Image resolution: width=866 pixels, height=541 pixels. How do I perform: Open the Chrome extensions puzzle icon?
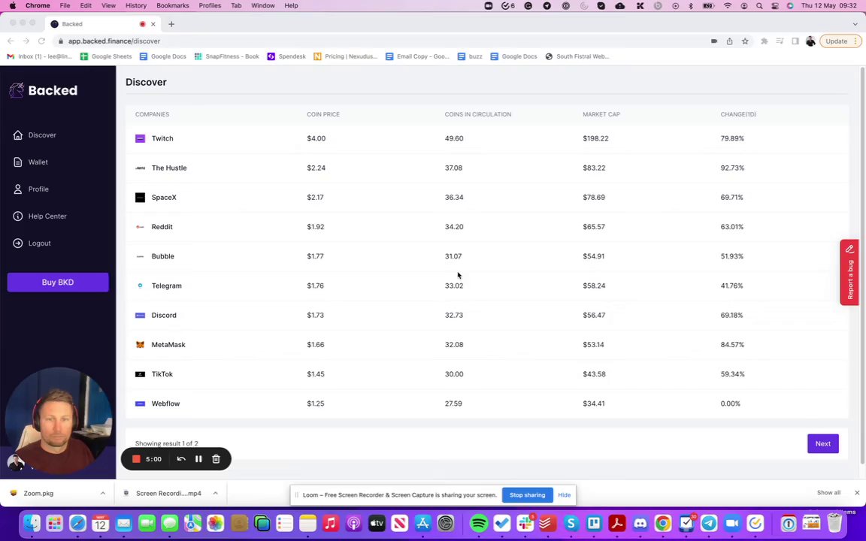coord(765,41)
